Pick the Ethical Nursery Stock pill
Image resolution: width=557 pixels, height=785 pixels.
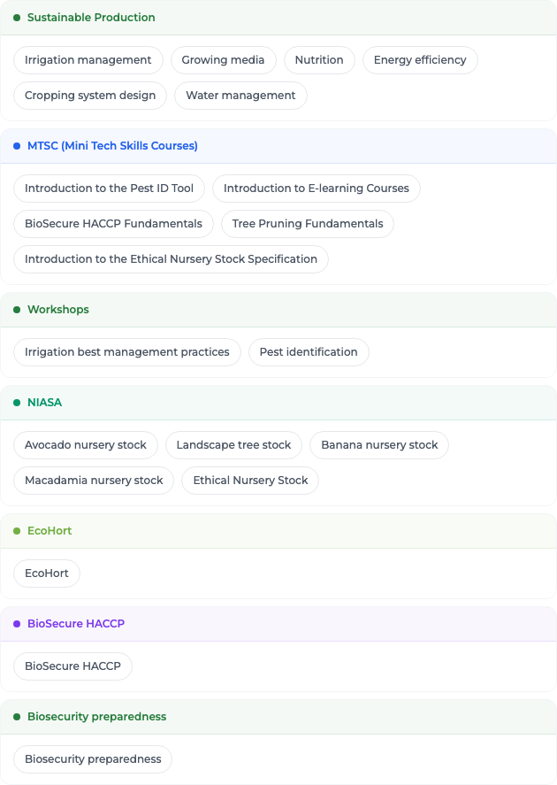[x=250, y=481]
